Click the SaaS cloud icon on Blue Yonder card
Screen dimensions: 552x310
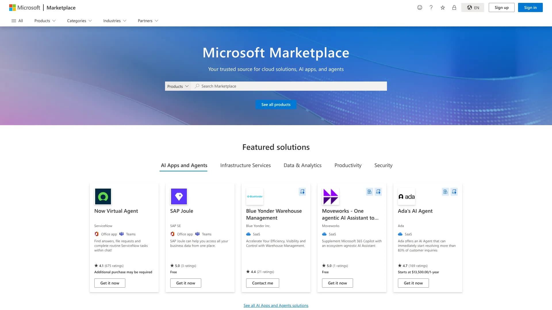point(248,234)
